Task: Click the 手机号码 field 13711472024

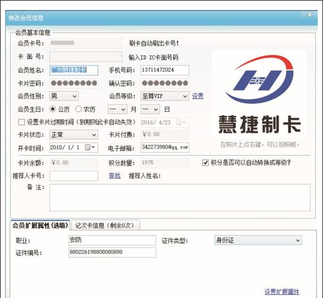Action: click(165, 70)
